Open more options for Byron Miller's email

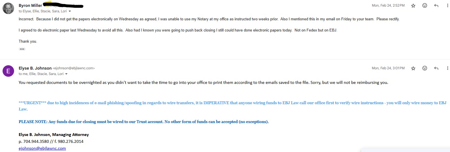(x=447, y=5)
